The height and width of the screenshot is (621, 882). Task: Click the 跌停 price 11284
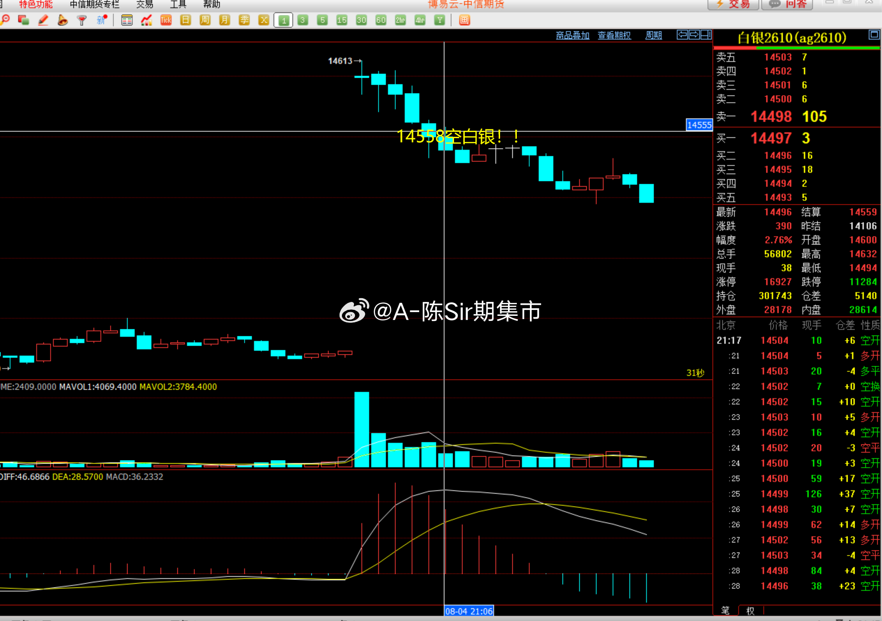point(863,282)
